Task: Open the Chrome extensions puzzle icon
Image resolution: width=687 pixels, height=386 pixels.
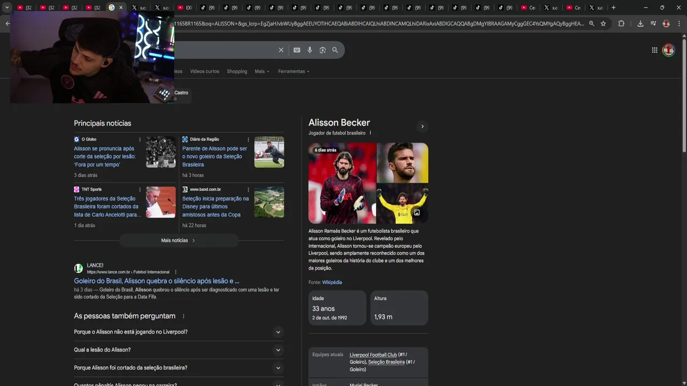Action: pos(622,24)
